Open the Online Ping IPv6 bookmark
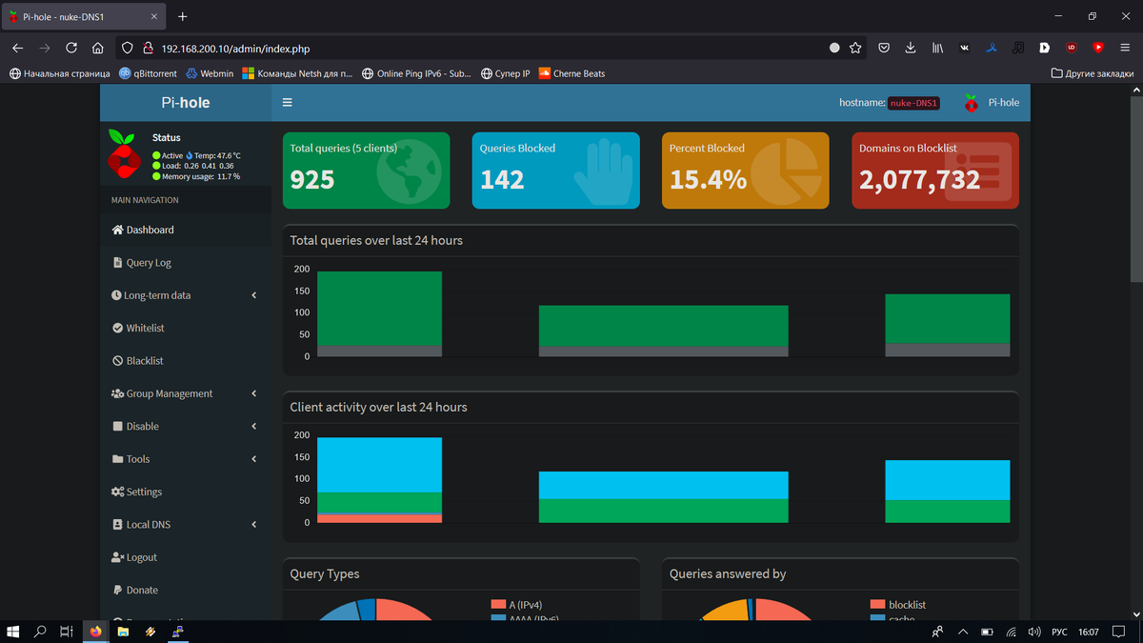Image resolution: width=1143 pixels, height=643 pixels. [x=416, y=73]
